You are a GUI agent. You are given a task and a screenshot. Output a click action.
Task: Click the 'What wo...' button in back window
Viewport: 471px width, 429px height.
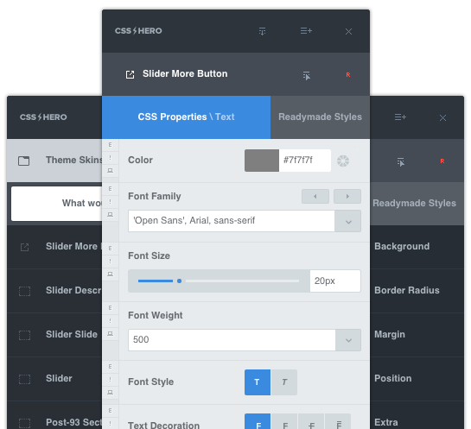pyautogui.click(x=57, y=204)
